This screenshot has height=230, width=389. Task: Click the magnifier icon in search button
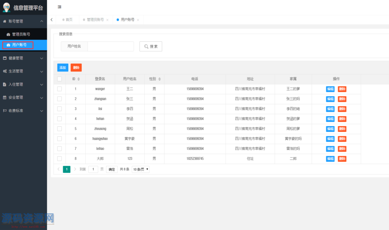(146, 47)
